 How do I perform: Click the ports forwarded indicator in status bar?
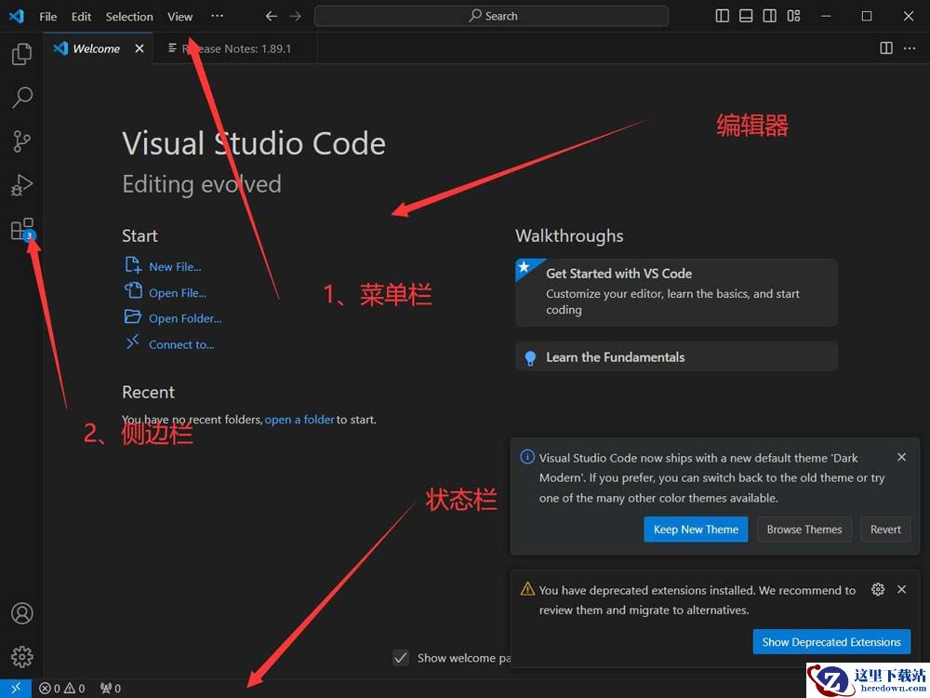[x=111, y=689]
